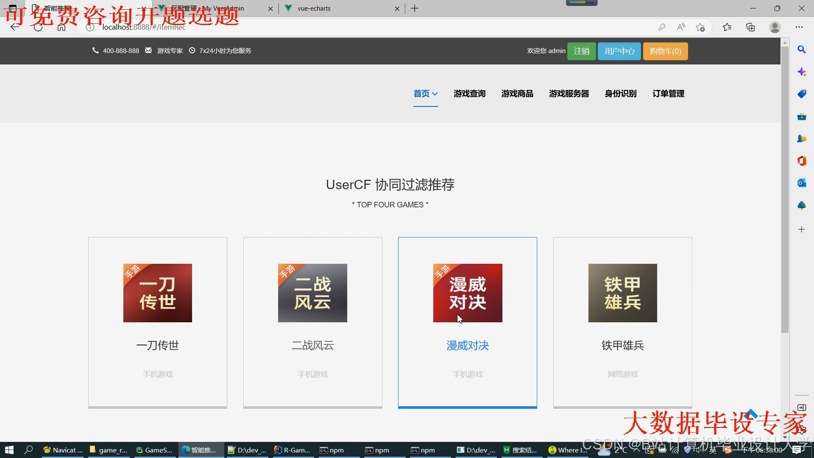
Task: Open the Shopping tag sidebar icon
Action: click(801, 94)
